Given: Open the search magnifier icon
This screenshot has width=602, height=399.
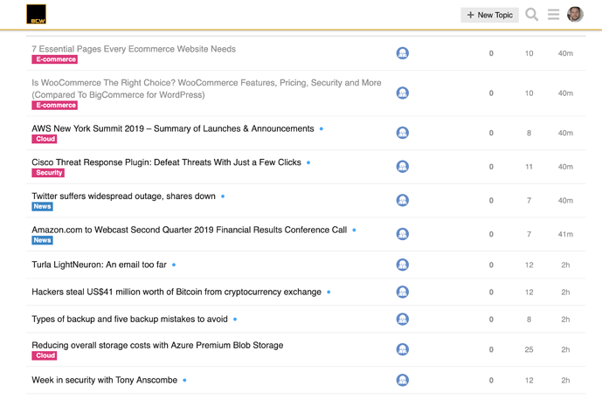Looking at the screenshot, I should [532, 15].
